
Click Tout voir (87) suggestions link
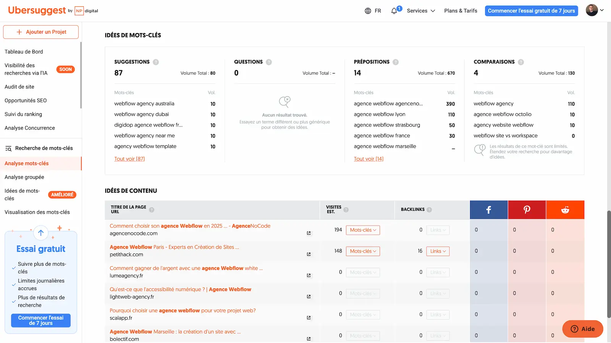point(129,159)
